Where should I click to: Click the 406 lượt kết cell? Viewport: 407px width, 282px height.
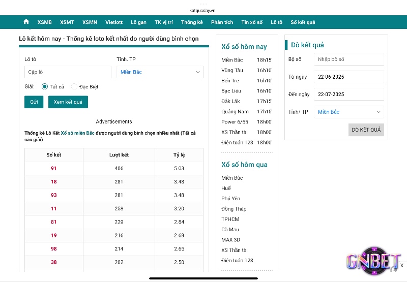coord(119,169)
